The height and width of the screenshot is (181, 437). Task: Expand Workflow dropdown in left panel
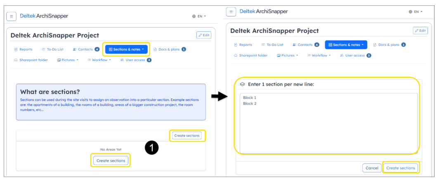pos(99,60)
